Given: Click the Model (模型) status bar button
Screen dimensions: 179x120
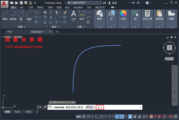Looking at the screenshot, I should [x=79, y=117].
